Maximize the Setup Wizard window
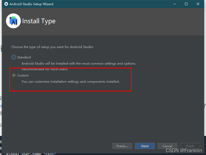The image size is (206, 155). pyautogui.click(x=186, y=4)
